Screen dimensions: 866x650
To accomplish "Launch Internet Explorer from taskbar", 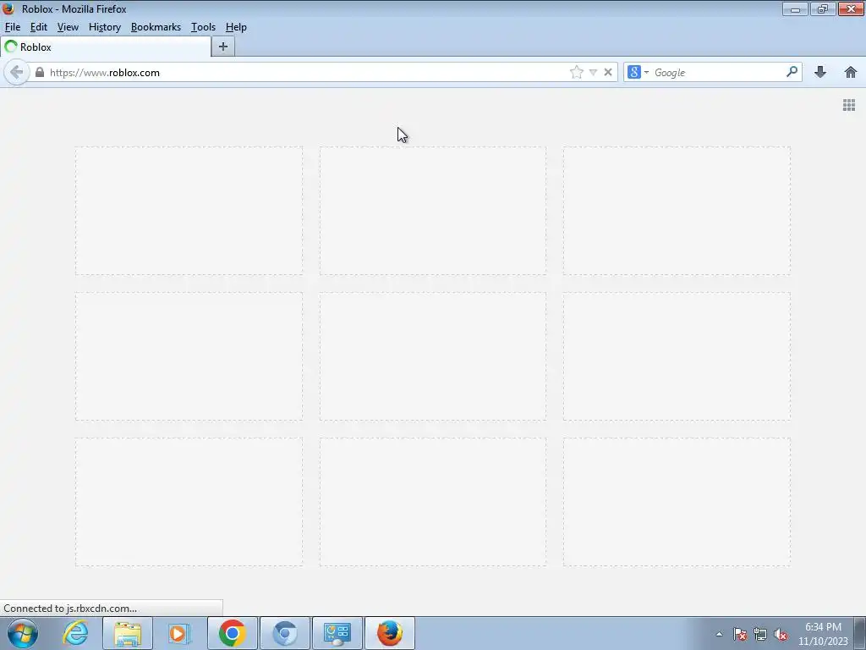I will (x=75, y=633).
